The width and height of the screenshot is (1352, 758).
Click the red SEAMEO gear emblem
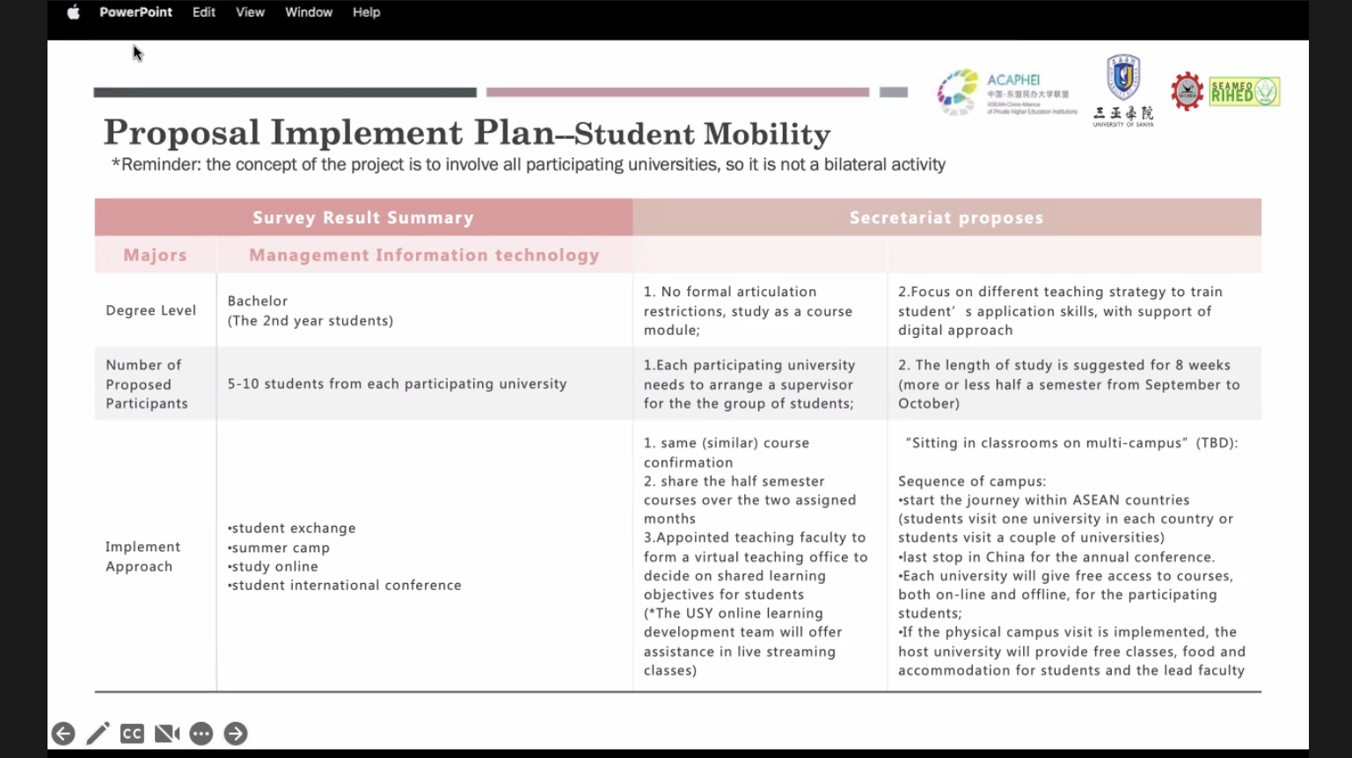[x=1187, y=91]
